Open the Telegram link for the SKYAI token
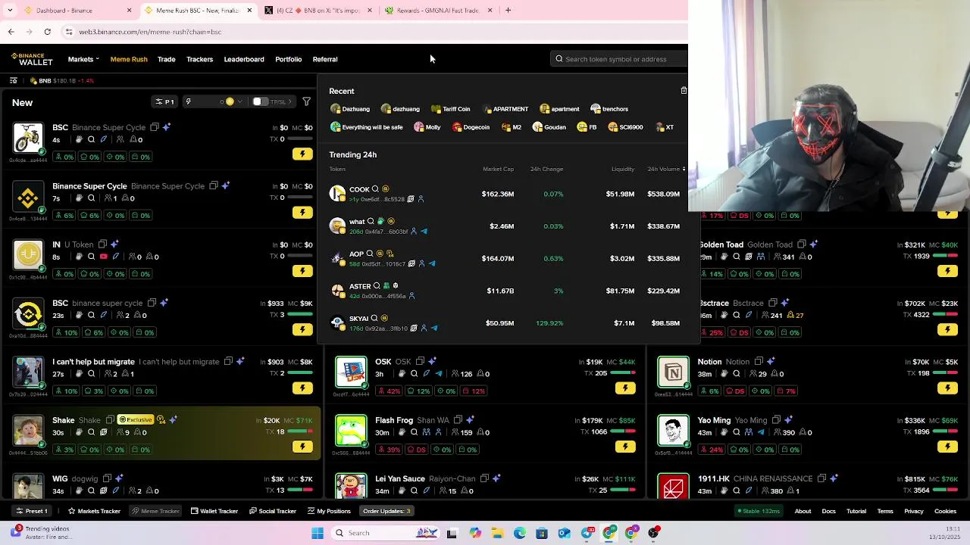 point(434,329)
